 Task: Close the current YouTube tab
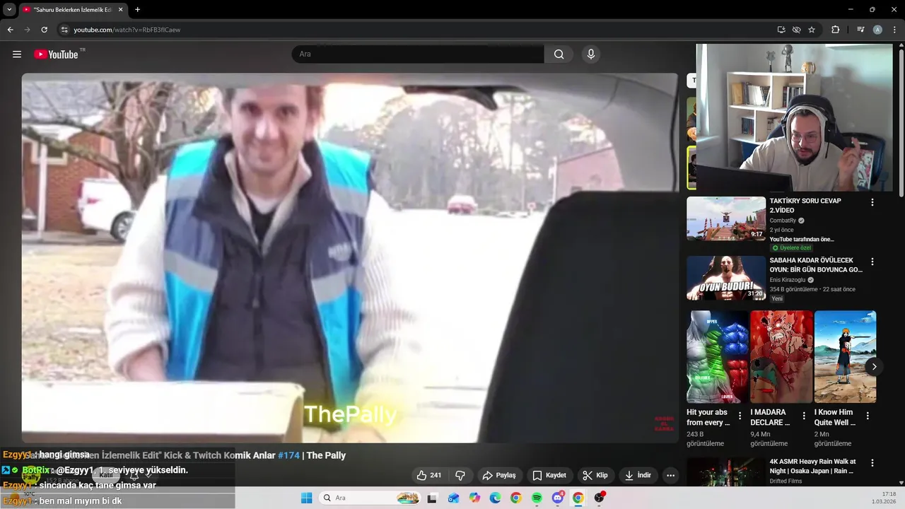coord(120,10)
